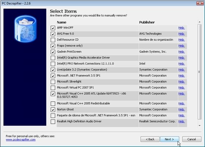Viewport: 205px width, 147px height.
Task: Open Help for Microsoft .NET Framework 3.5 SP1
Action: [x=181, y=76]
